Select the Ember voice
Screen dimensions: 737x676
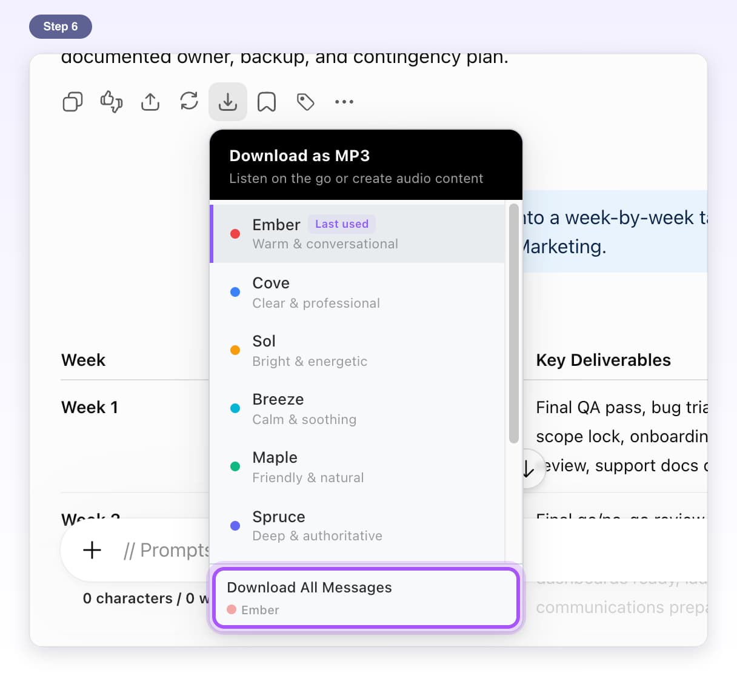point(358,234)
